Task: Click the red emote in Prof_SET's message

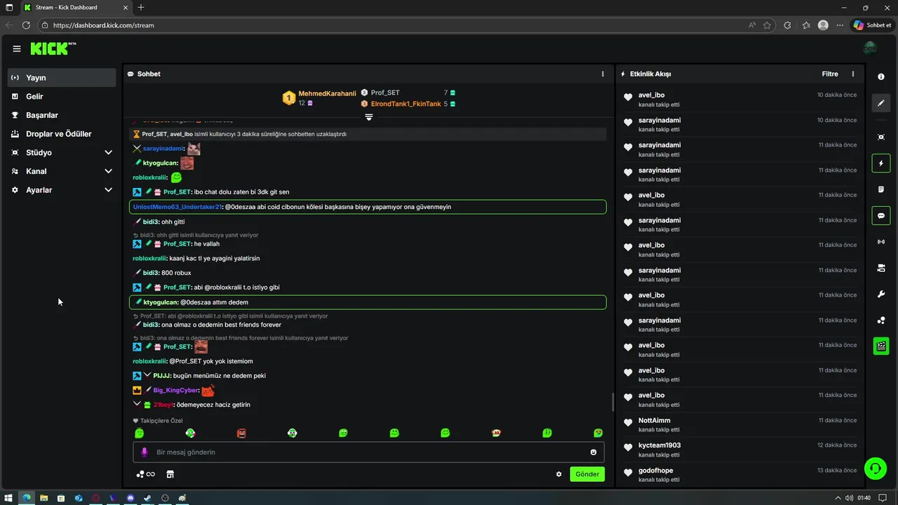Action: (201, 346)
